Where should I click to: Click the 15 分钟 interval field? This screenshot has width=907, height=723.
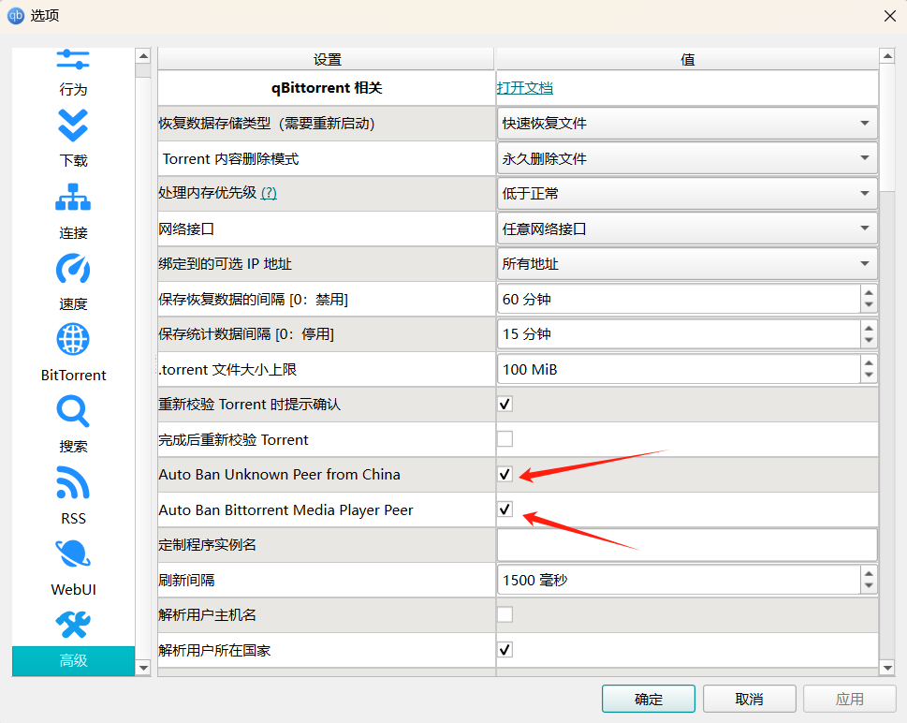tap(680, 334)
